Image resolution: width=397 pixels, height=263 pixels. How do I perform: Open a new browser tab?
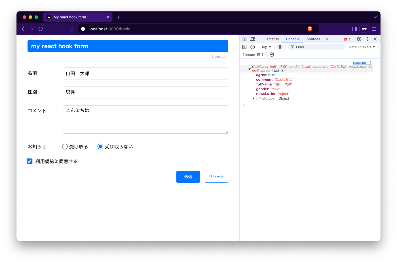click(119, 17)
